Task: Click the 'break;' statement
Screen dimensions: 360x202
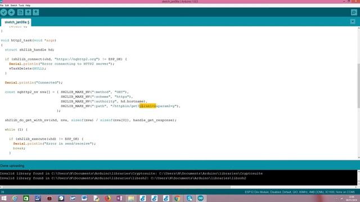Action: click(x=19, y=148)
